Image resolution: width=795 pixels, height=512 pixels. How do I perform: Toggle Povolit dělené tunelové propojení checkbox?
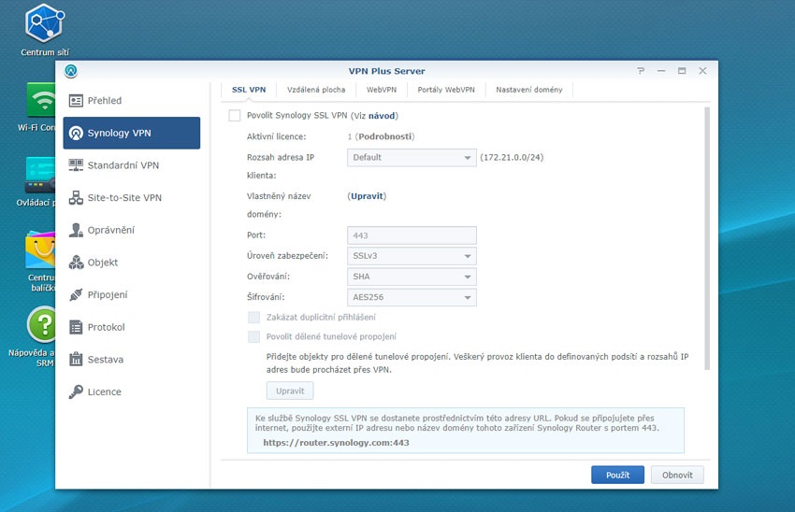[x=254, y=336]
